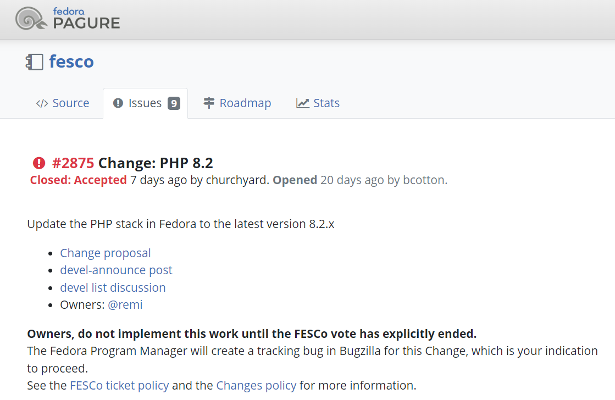Open the FESCo ticket policy link

tap(119, 385)
